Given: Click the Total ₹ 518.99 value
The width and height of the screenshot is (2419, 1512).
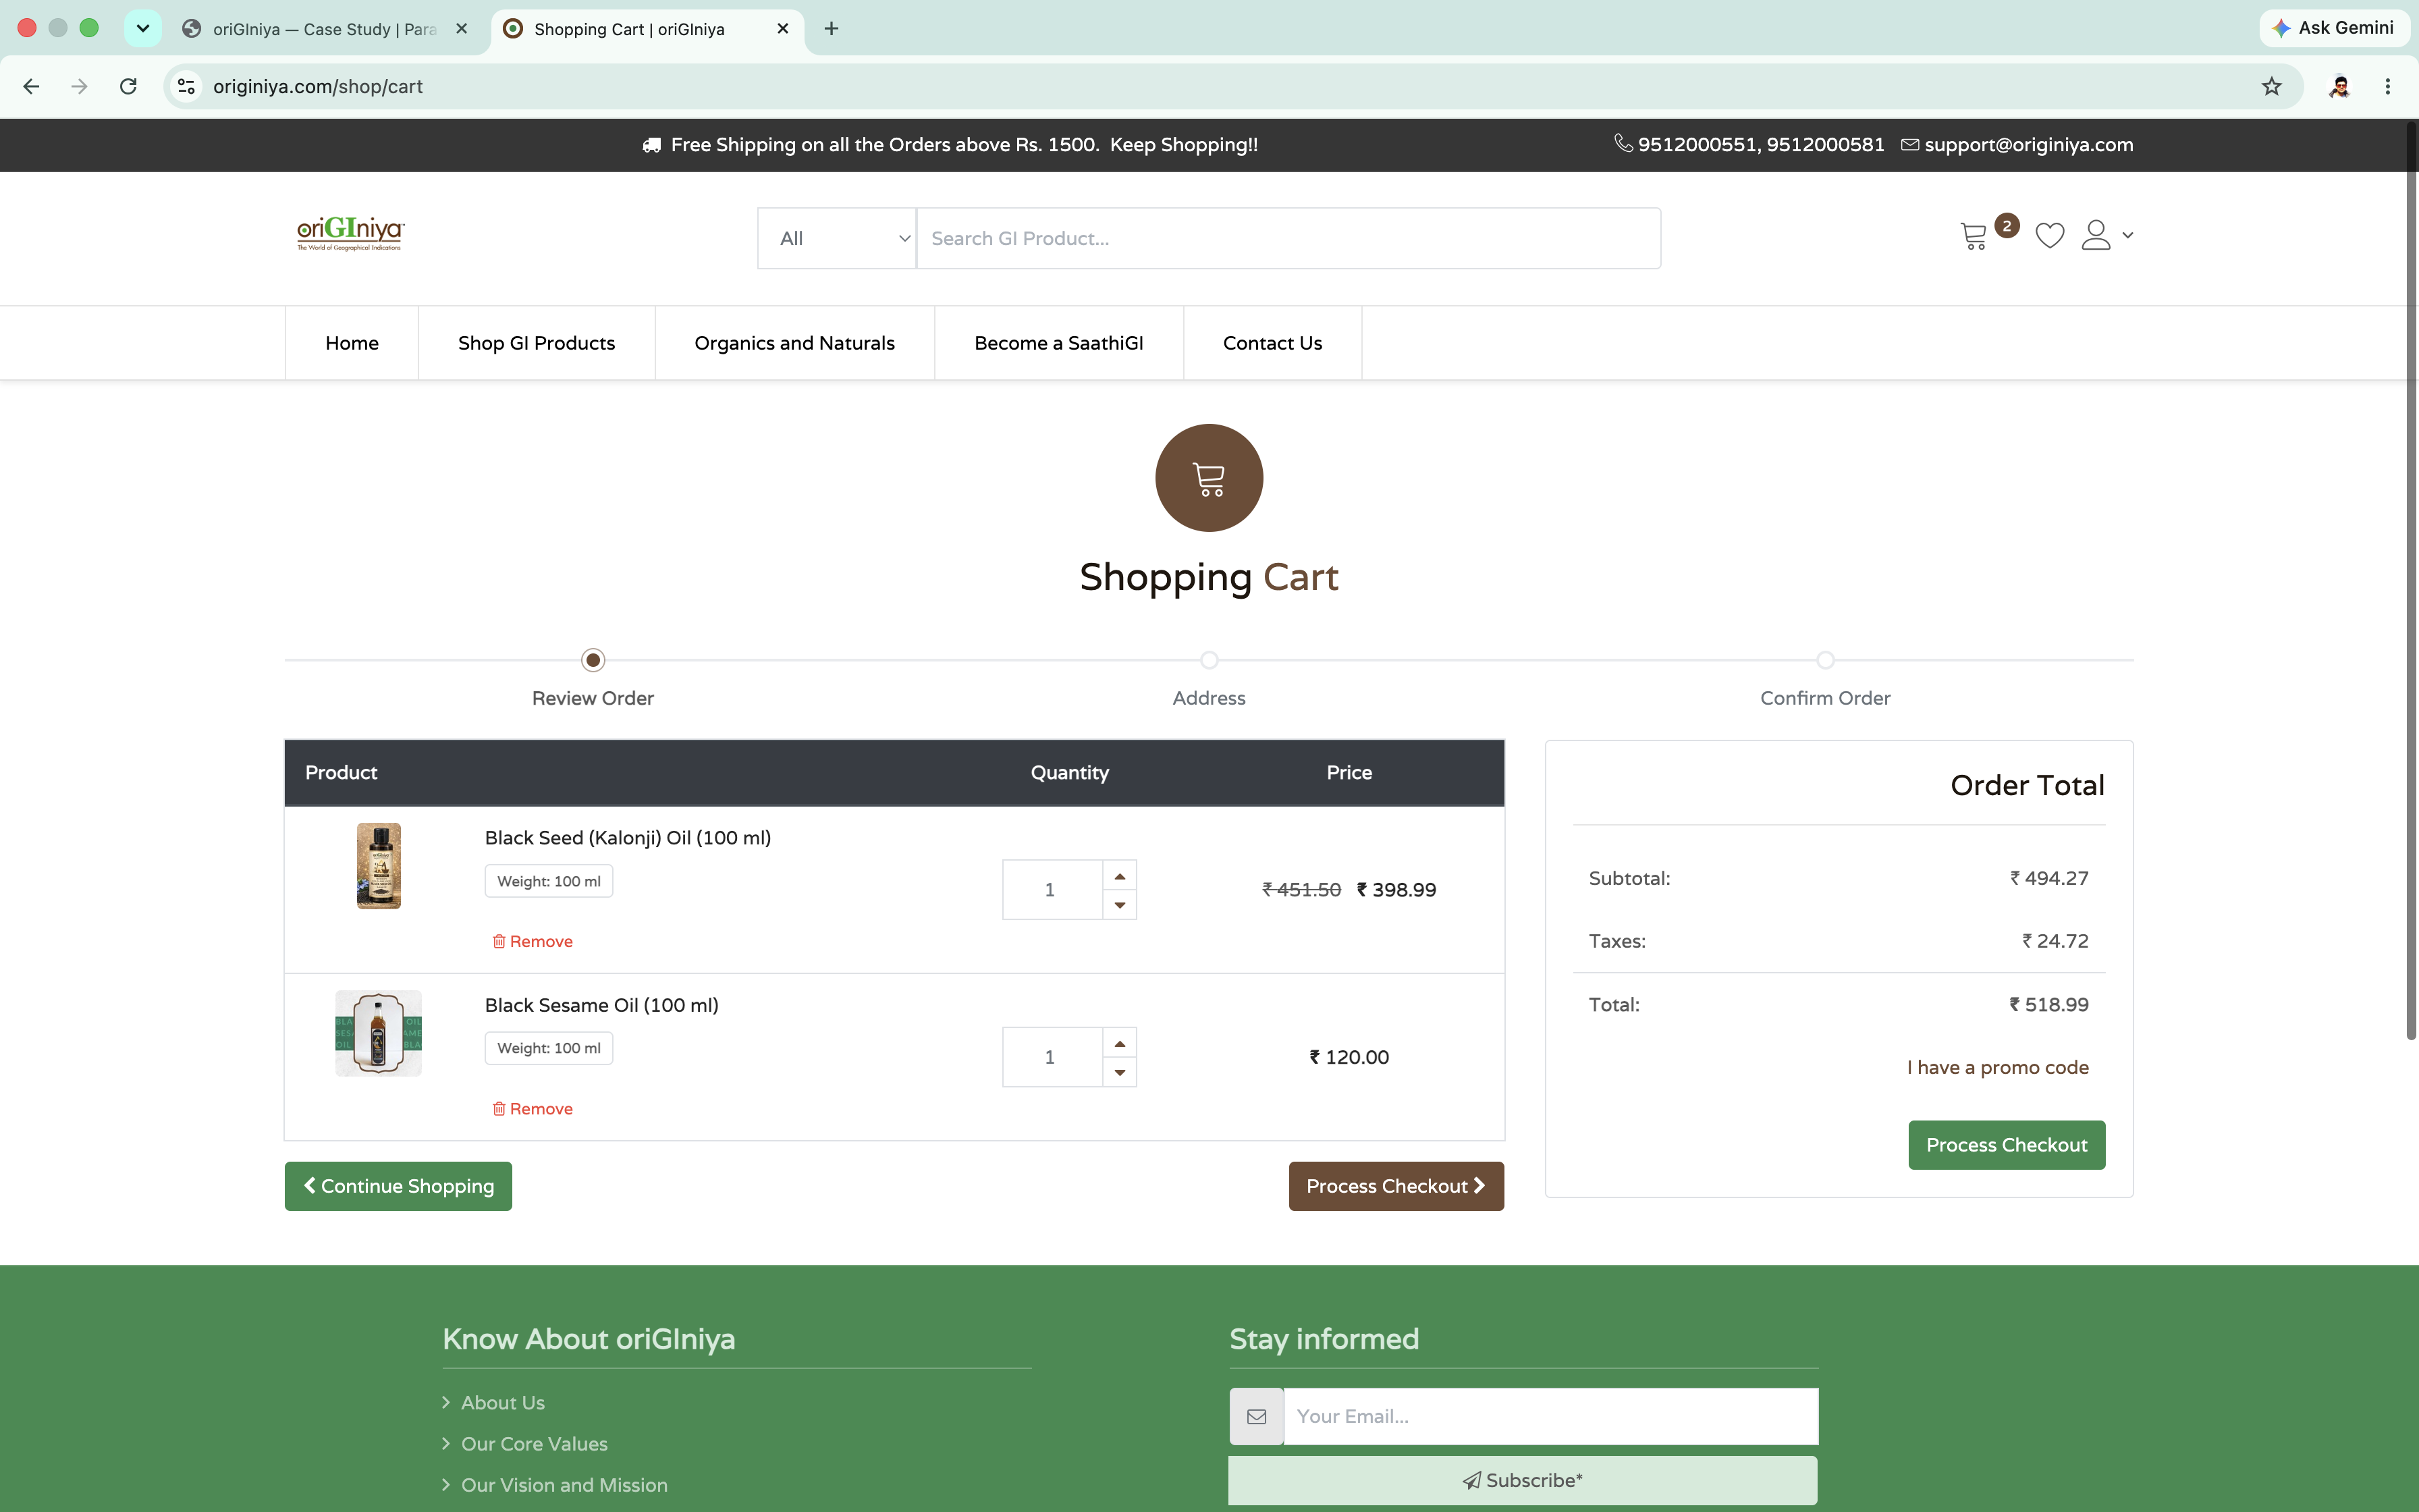Looking at the screenshot, I should click(2048, 1004).
